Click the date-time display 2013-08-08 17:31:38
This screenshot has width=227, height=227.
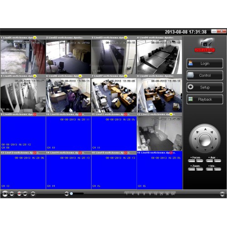point(186,32)
